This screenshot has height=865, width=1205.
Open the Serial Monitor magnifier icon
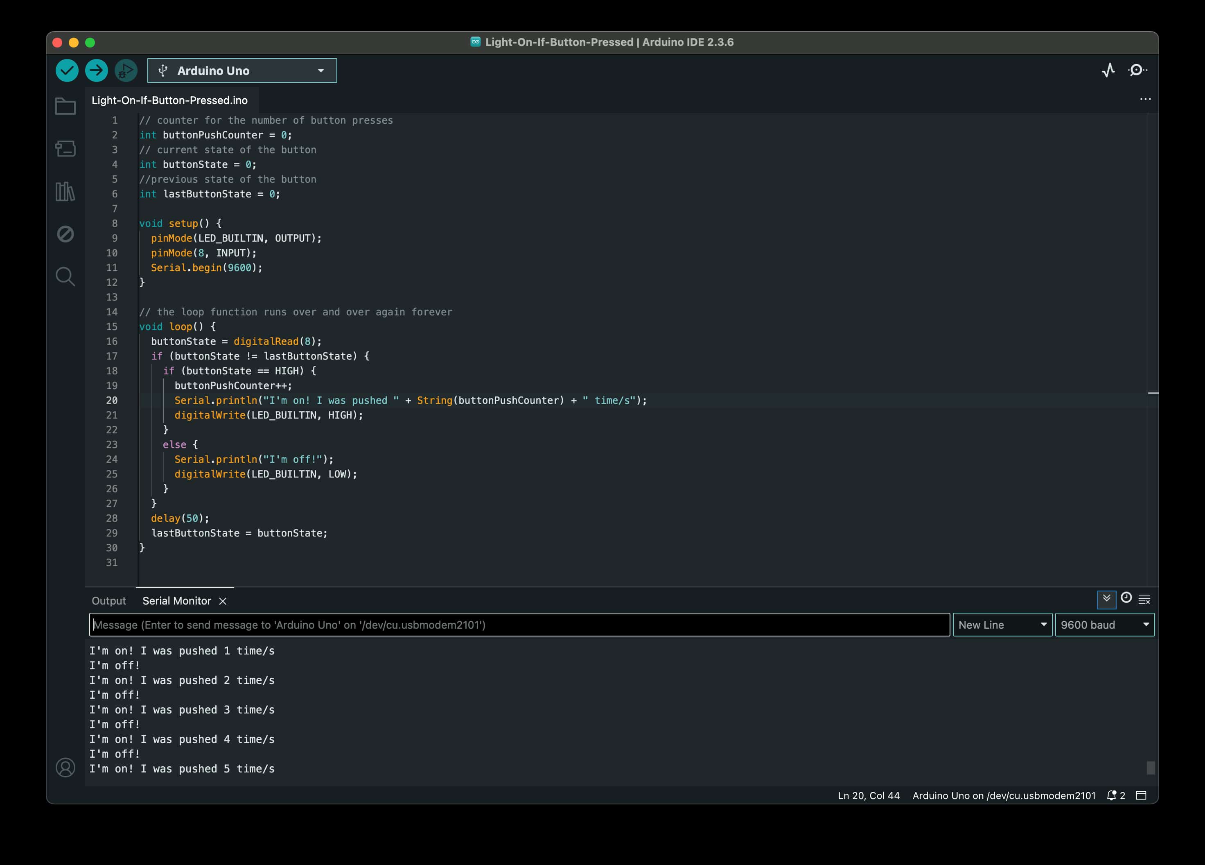point(1137,70)
